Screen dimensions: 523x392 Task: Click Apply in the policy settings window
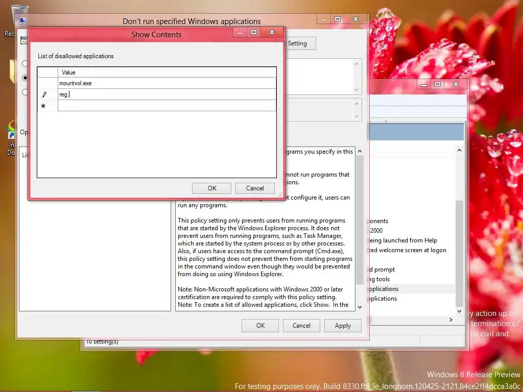point(343,326)
